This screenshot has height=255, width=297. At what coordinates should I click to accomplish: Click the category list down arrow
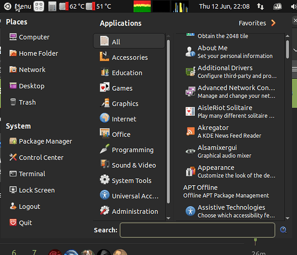tap(168, 218)
